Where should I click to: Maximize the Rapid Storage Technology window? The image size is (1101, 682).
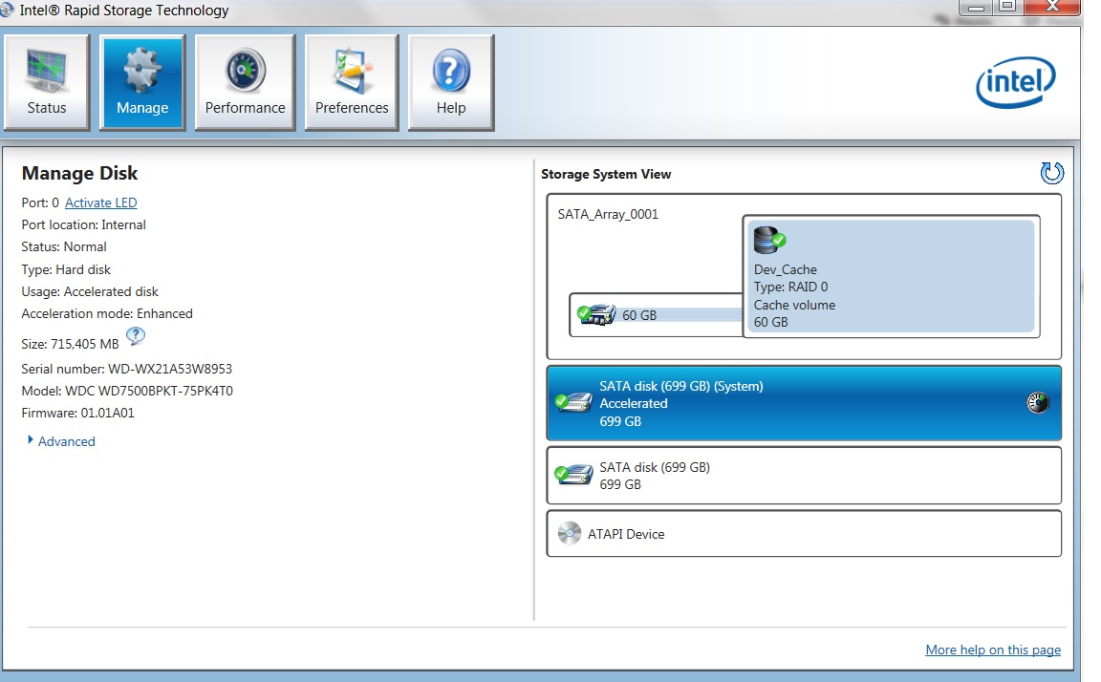1007,7
